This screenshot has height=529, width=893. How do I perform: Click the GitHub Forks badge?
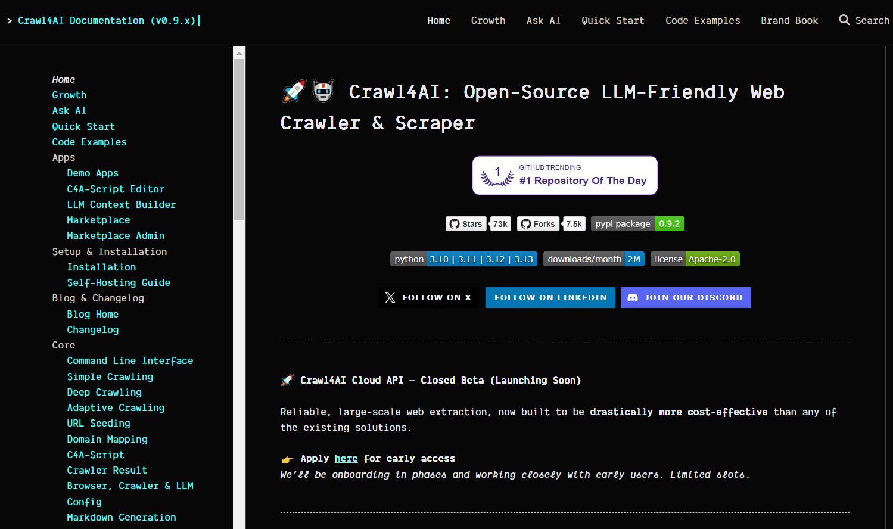coord(538,224)
